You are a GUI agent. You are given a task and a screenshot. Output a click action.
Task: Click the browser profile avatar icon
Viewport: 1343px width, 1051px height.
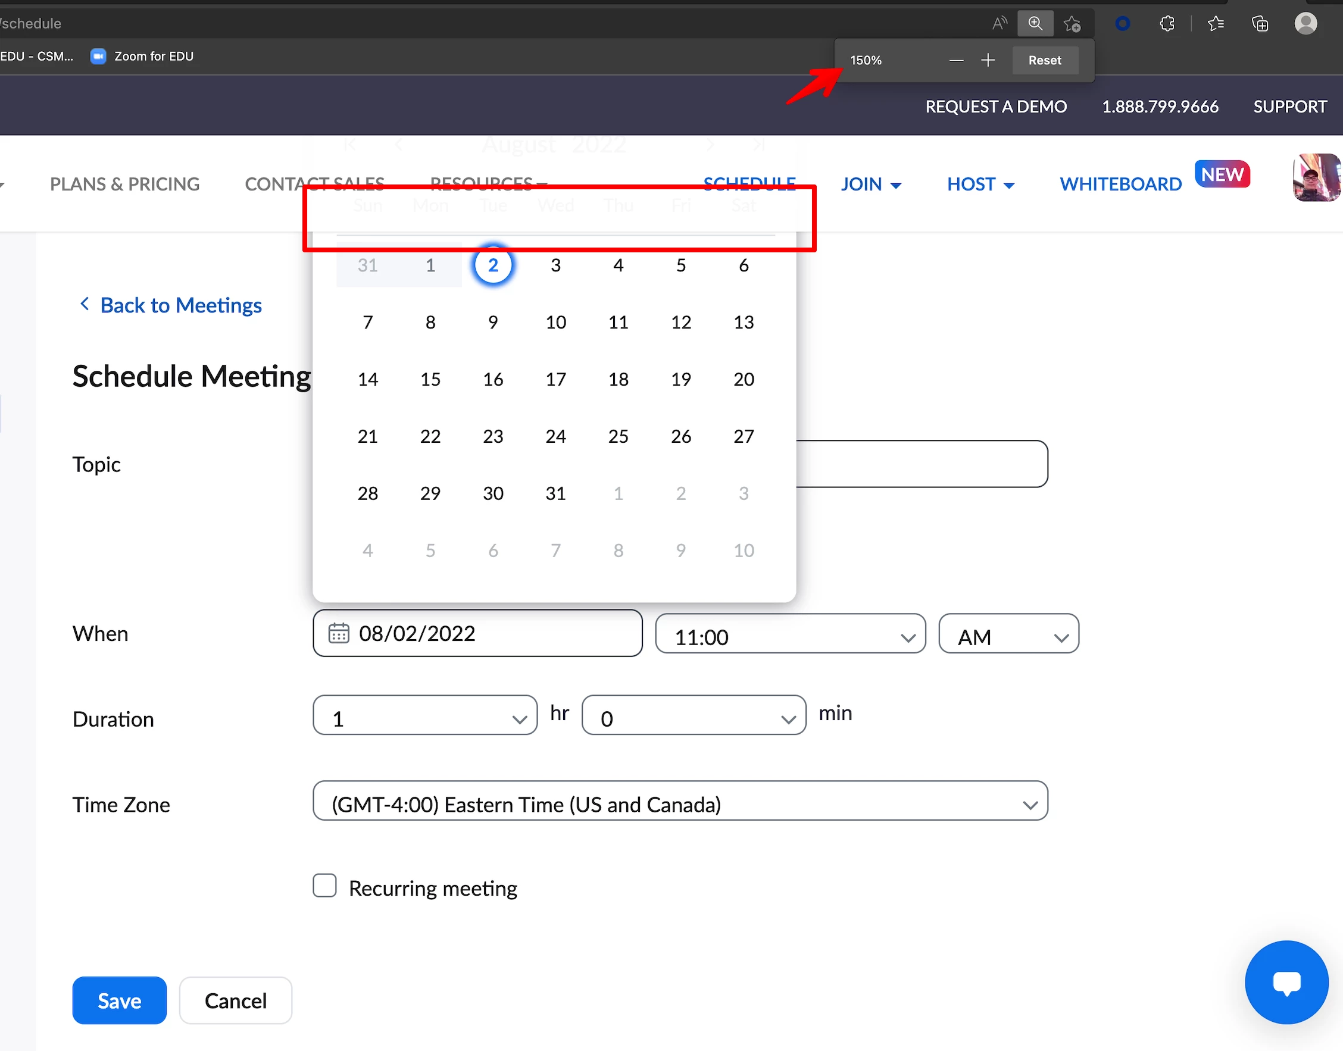(1305, 23)
